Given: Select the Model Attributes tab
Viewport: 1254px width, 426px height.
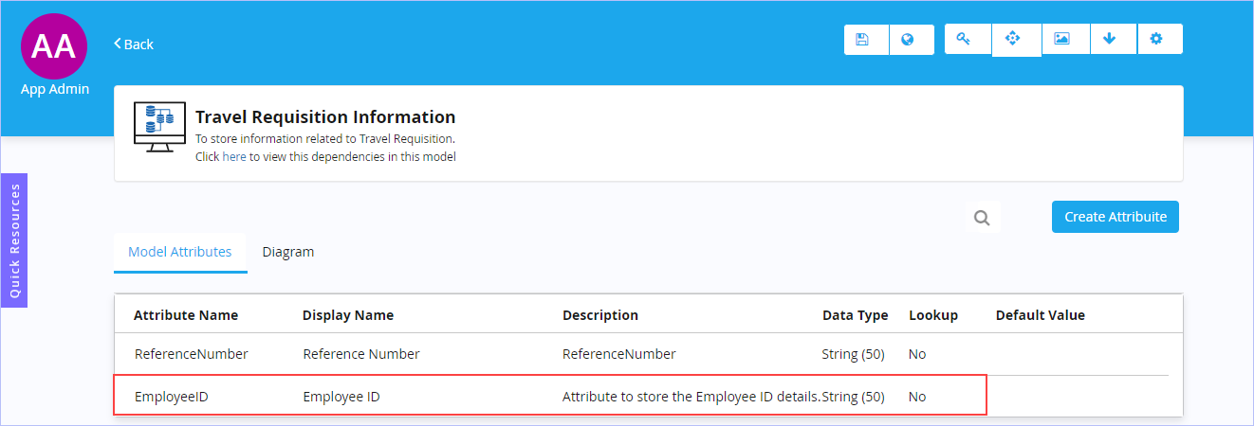Looking at the screenshot, I should point(180,253).
